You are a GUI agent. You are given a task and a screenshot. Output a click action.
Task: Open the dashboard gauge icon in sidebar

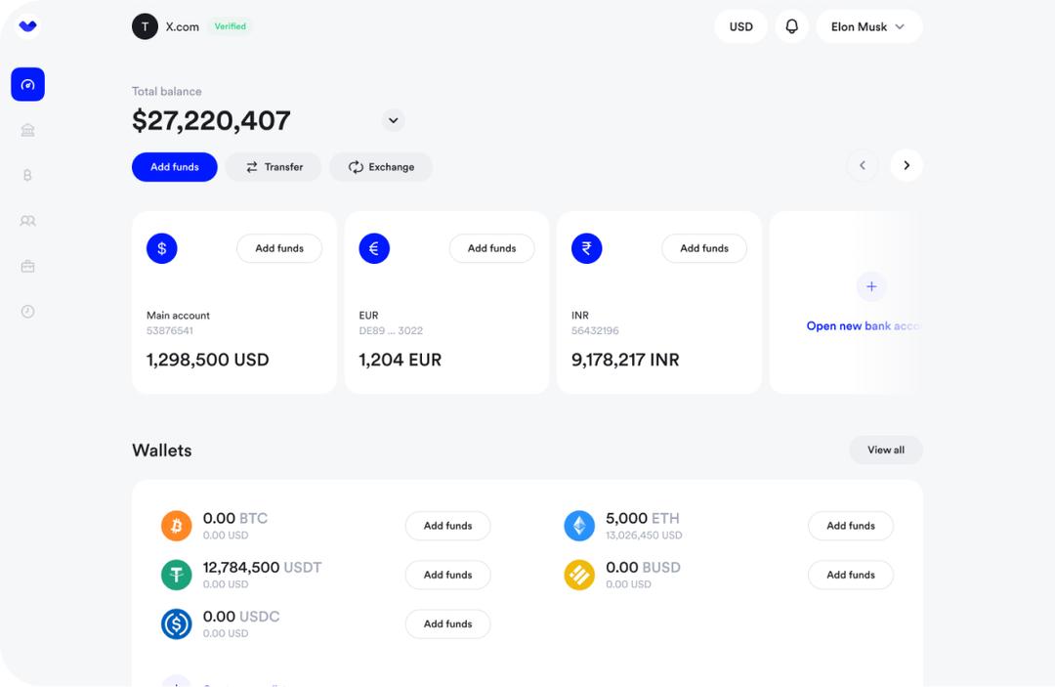point(27,85)
